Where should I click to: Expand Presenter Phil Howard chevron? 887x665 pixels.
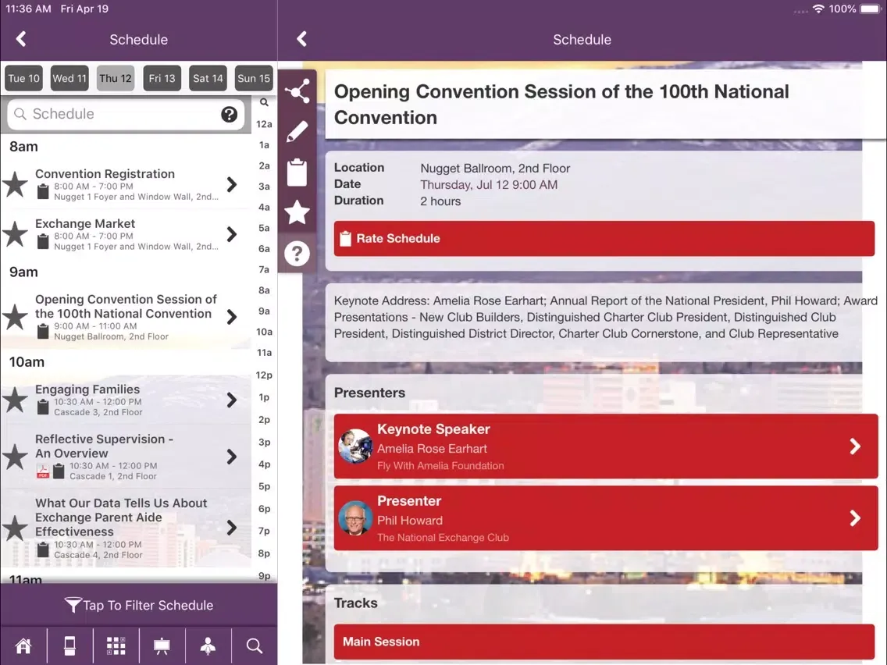coord(855,518)
